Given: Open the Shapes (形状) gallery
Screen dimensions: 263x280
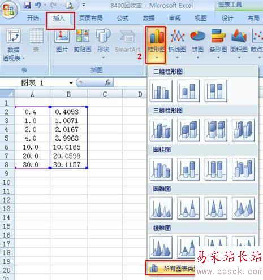Looking at the screenshot, I should tap(103, 43).
